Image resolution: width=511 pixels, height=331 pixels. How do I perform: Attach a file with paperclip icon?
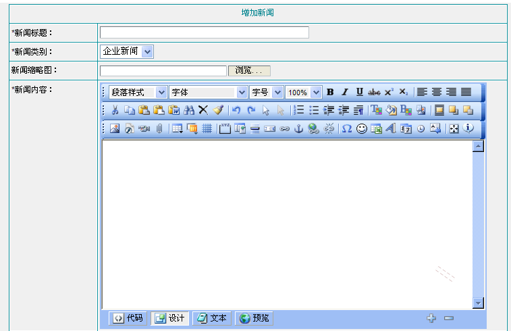tap(159, 128)
